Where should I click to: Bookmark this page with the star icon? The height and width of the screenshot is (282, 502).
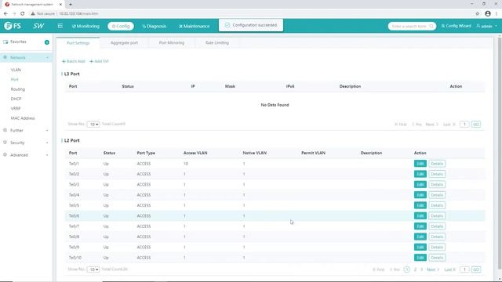(x=478, y=14)
